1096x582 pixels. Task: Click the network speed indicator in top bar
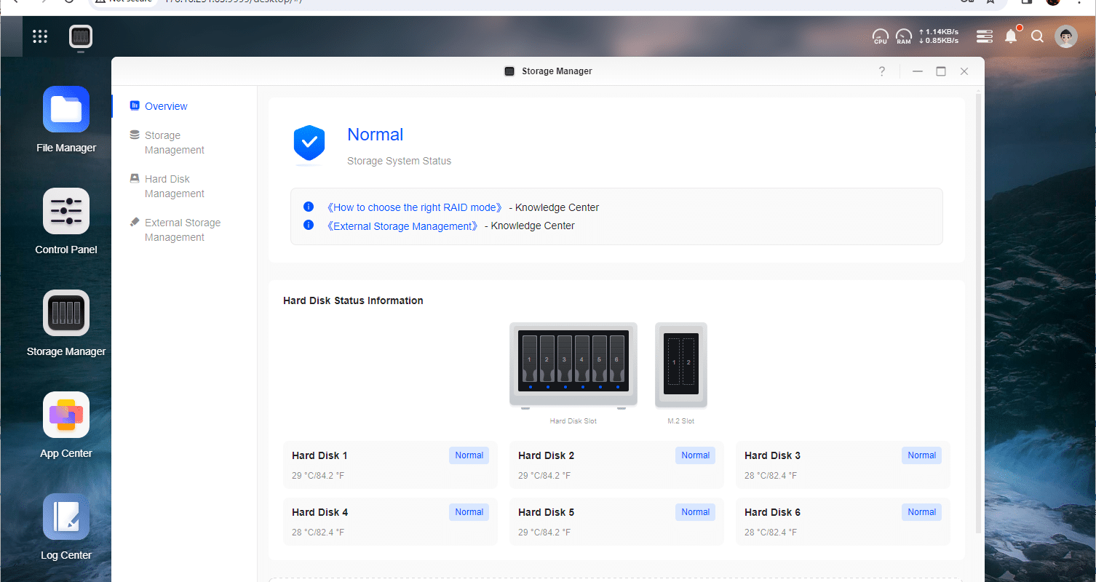[939, 36]
